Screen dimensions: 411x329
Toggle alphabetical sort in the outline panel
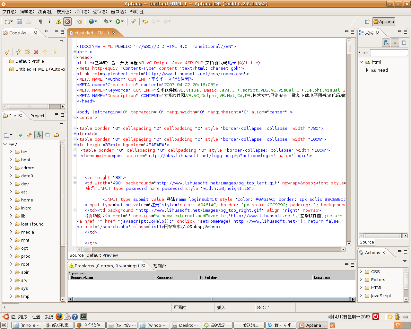tap(386, 43)
